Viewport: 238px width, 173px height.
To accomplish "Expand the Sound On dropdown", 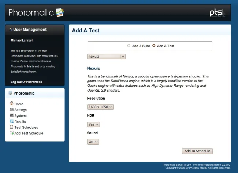I will (x=93, y=142).
